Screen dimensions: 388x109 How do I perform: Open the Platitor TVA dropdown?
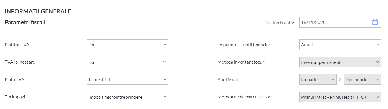click(x=128, y=45)
